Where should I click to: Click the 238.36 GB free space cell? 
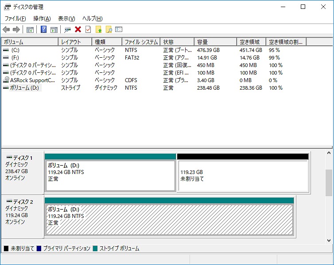[251, 88]
